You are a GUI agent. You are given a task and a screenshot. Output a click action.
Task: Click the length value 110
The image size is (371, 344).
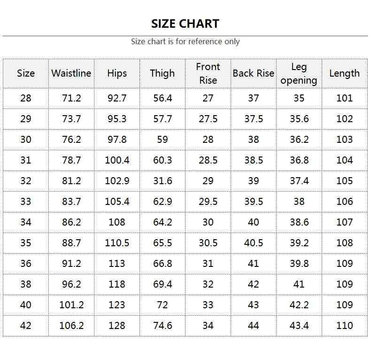coord(344,326)
